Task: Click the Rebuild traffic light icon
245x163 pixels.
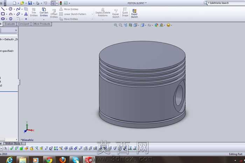Action: tap(61, 3)
